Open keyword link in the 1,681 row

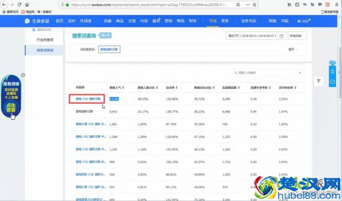pos(90,124)
